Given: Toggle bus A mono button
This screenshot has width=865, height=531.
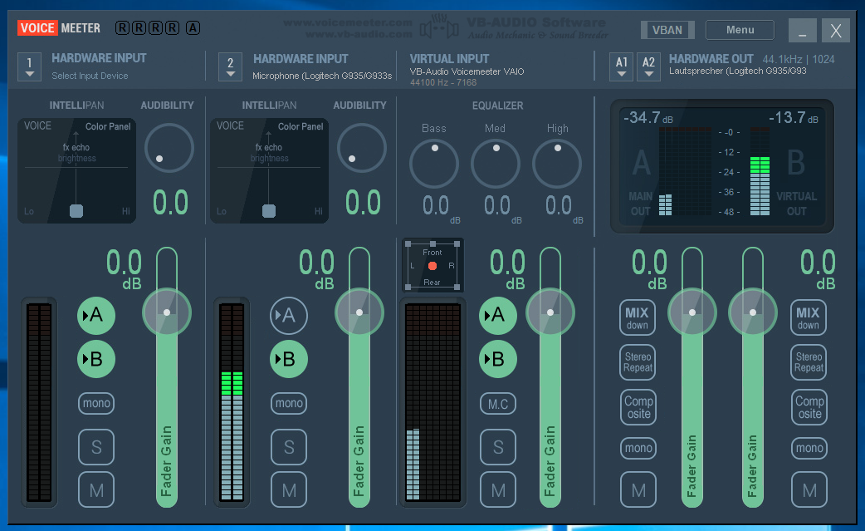Looking at the screenshot, I should click(638, 448).
